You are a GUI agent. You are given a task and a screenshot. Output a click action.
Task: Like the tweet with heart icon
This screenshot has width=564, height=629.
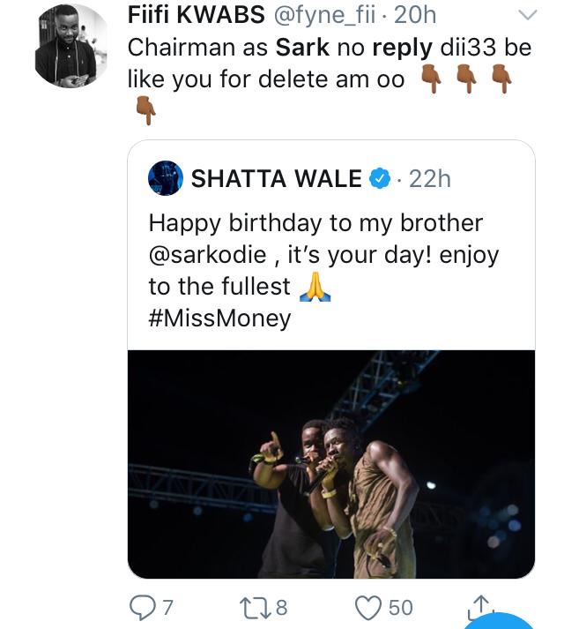tap(368, 608)
